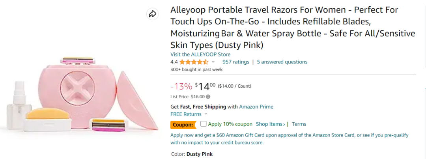Open the Visit the ALLEYOOP Store link
Screen dimensions: 426x159
(x=200, y=54)
